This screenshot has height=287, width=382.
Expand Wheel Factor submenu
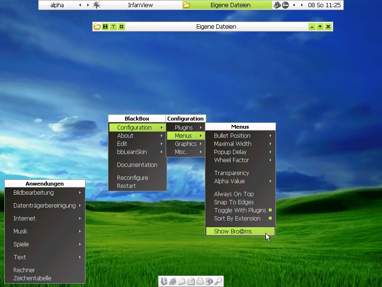[241, 160]
